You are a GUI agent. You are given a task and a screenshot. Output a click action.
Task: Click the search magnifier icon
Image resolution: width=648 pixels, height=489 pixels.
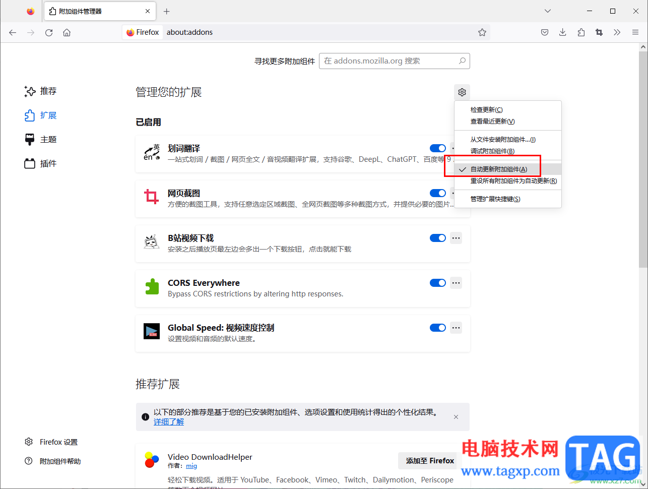pyautogui.click(x=462, y=61)
